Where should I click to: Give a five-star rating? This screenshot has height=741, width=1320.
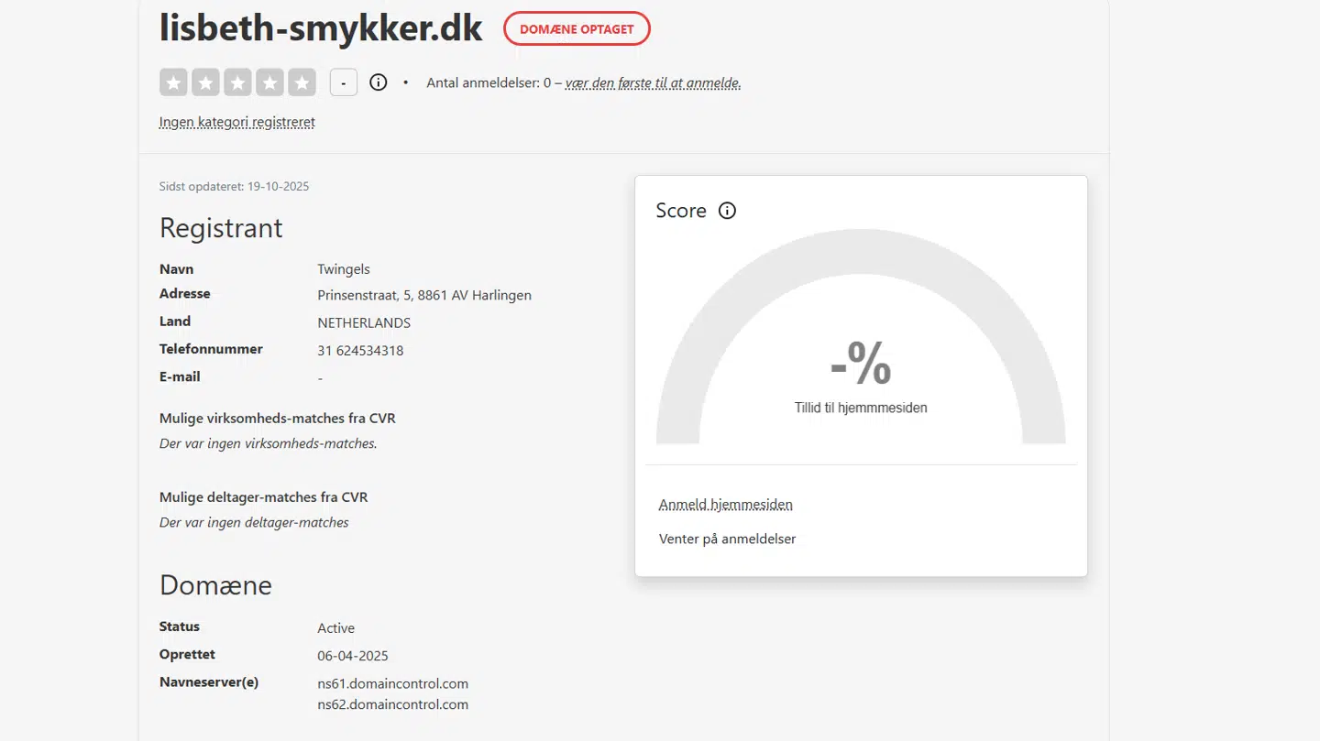[302, 82]
